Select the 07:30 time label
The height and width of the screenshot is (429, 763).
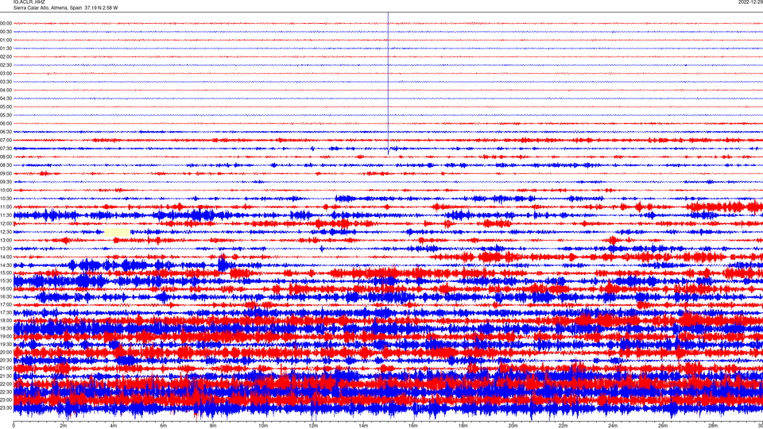[6, 149]
